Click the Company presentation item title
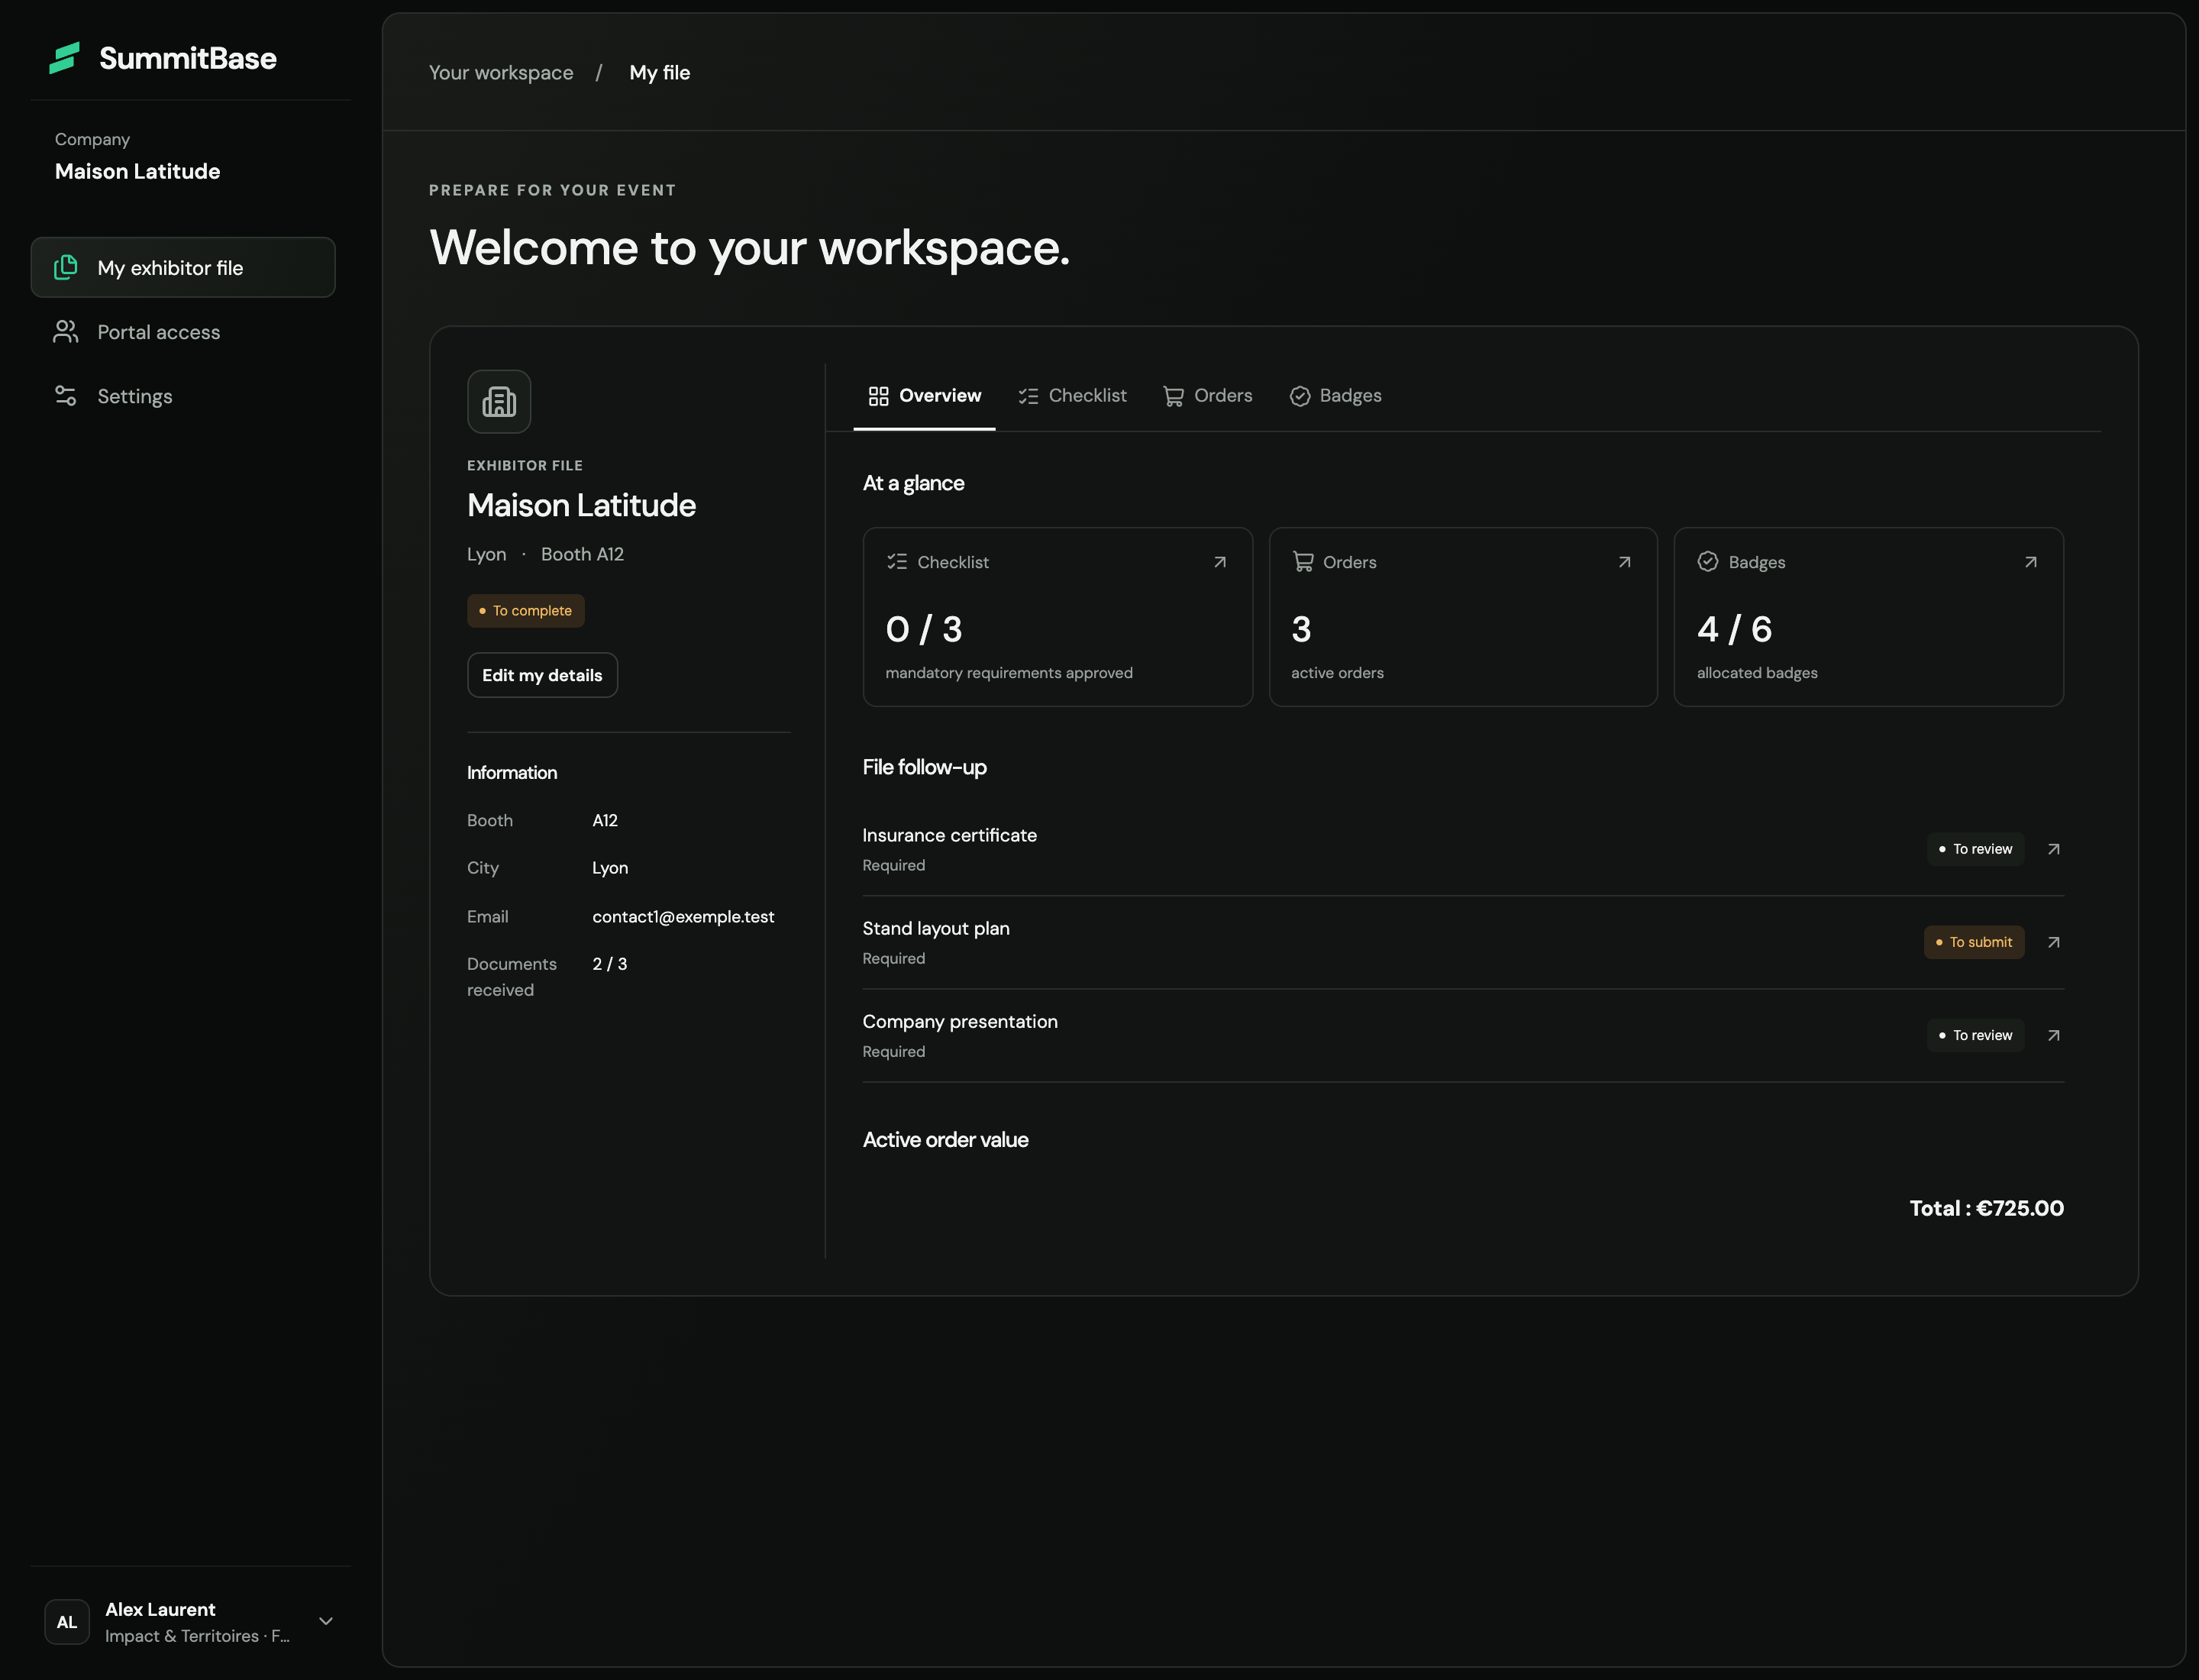2199x1680 pixels. pos(960,1021)
